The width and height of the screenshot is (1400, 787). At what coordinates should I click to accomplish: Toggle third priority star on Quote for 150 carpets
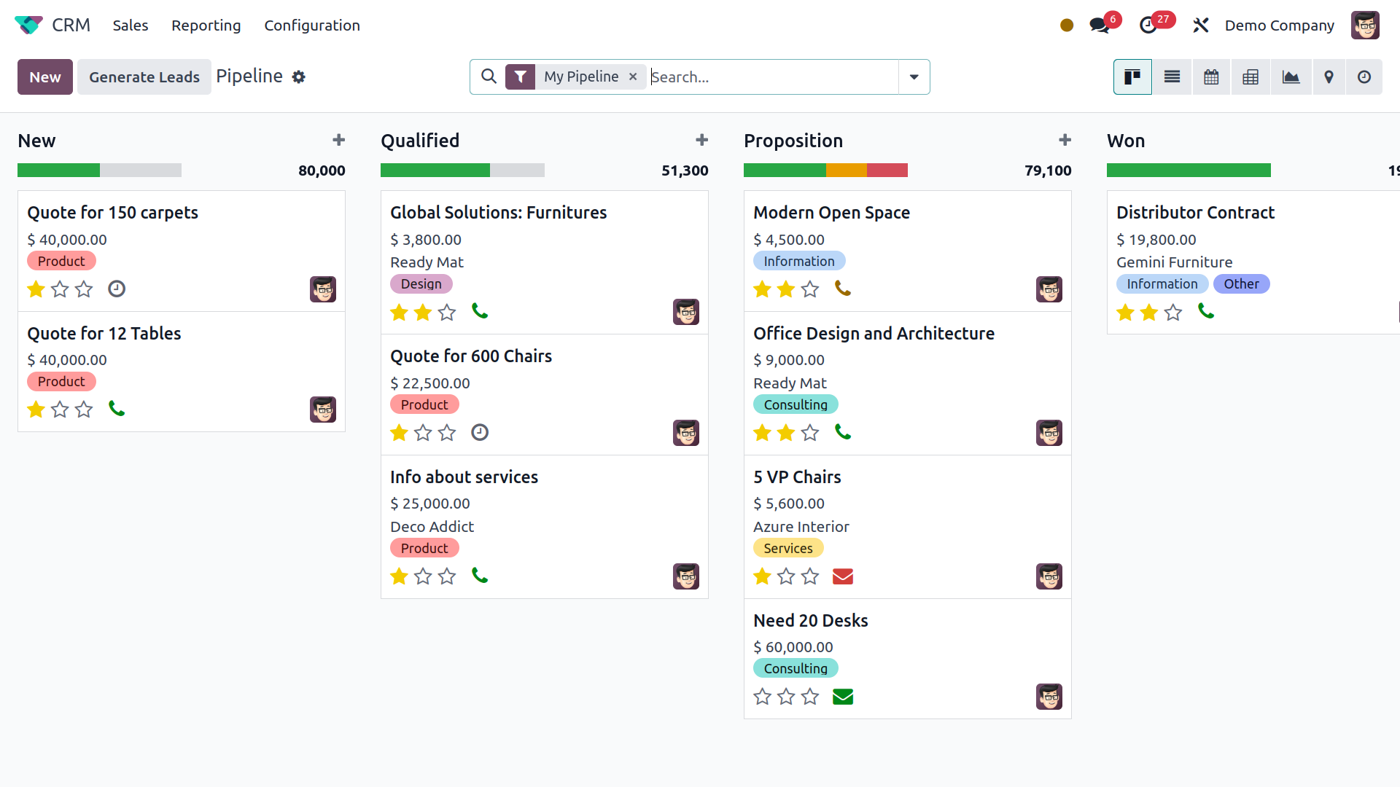(84, 289)
